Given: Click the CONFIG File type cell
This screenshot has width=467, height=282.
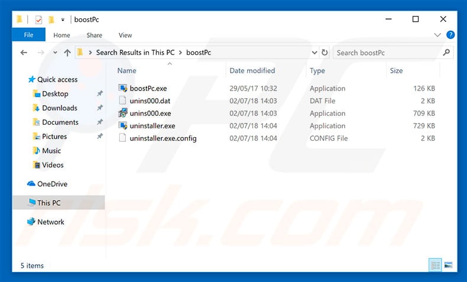Looking at the screenshot, I should (x=329, y=138).
